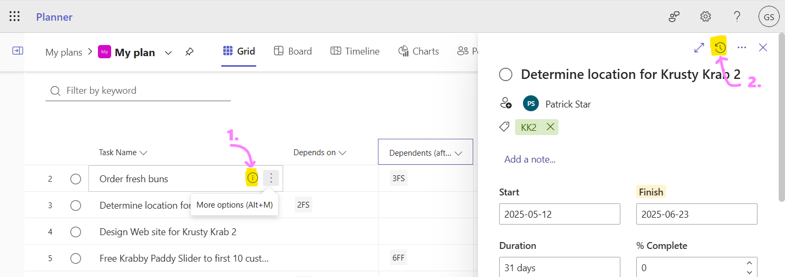The image size is (785, 277).
Task: Click the 3FS dependents cell
Action: click(x=399, y=178)
